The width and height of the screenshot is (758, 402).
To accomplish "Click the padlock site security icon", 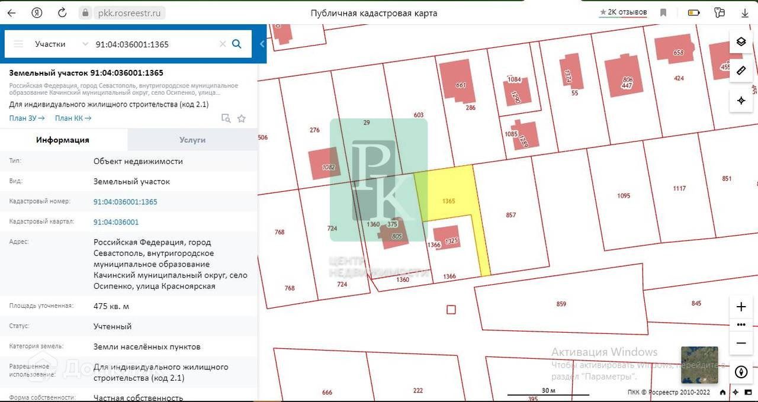I will click(86, 12).
